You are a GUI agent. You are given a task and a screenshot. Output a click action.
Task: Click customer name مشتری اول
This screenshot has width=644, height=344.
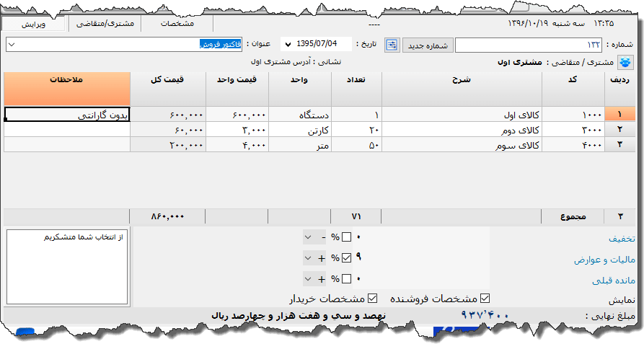tap(520, 63)
